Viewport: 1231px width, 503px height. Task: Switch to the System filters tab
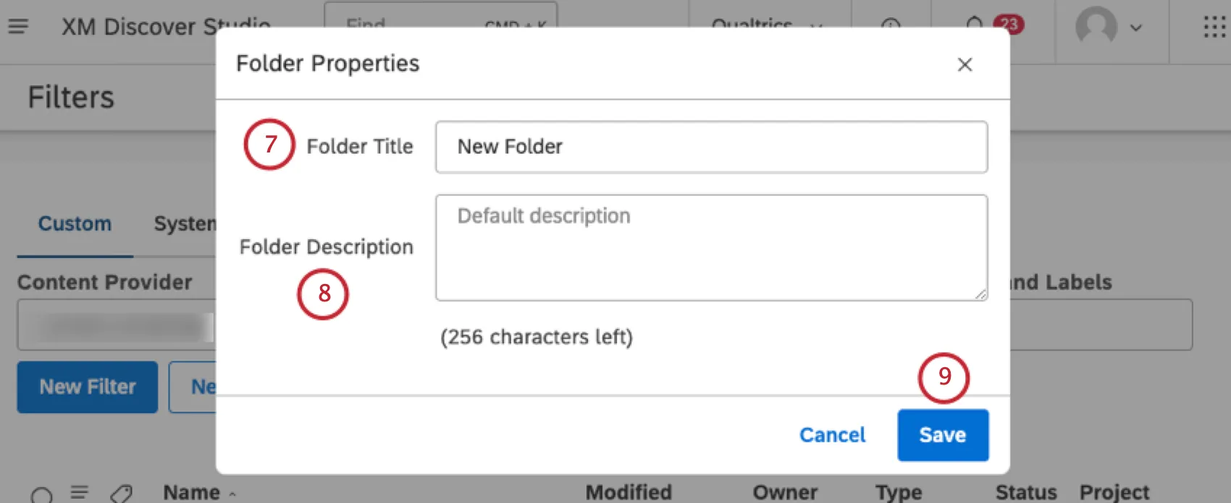183,224
